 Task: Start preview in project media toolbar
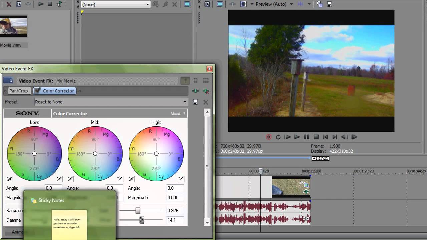point(41,4)
